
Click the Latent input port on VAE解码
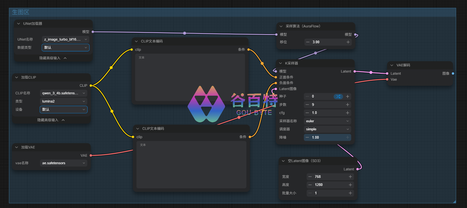[387, 73]
